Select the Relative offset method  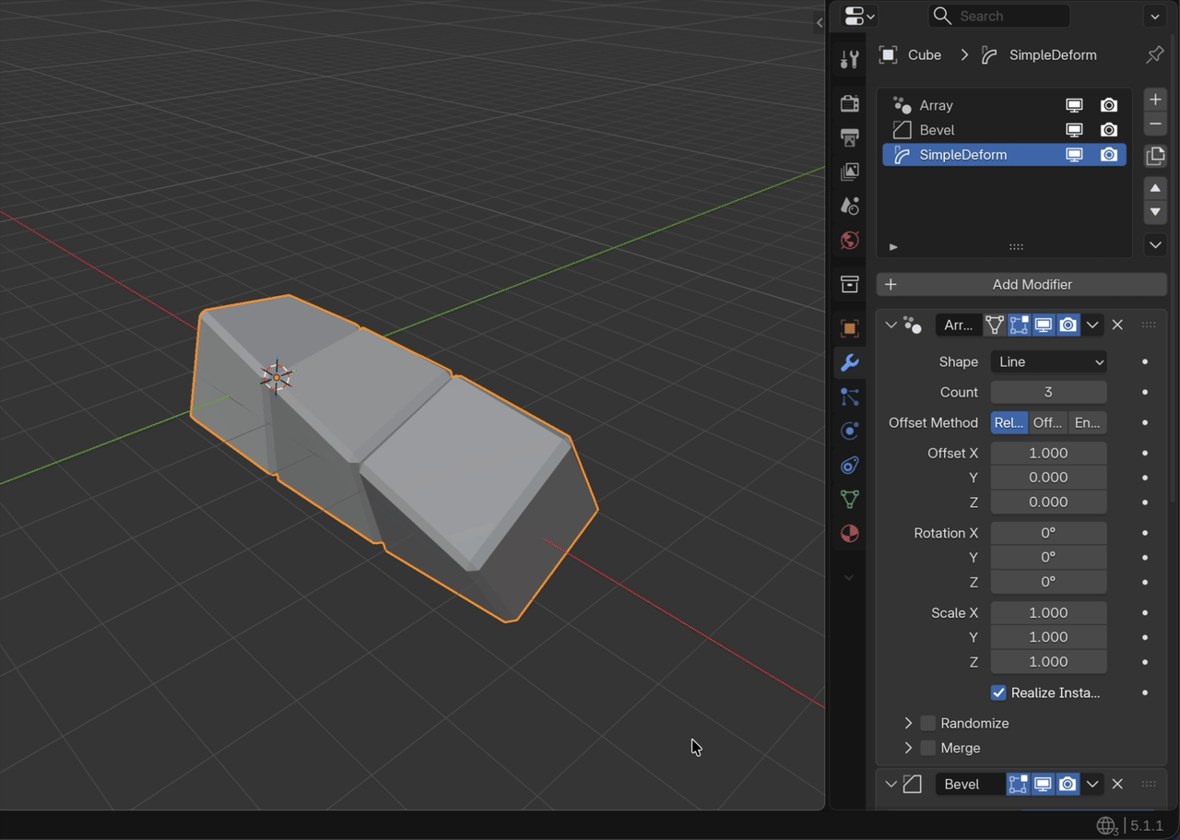[x=1009, y=422]
